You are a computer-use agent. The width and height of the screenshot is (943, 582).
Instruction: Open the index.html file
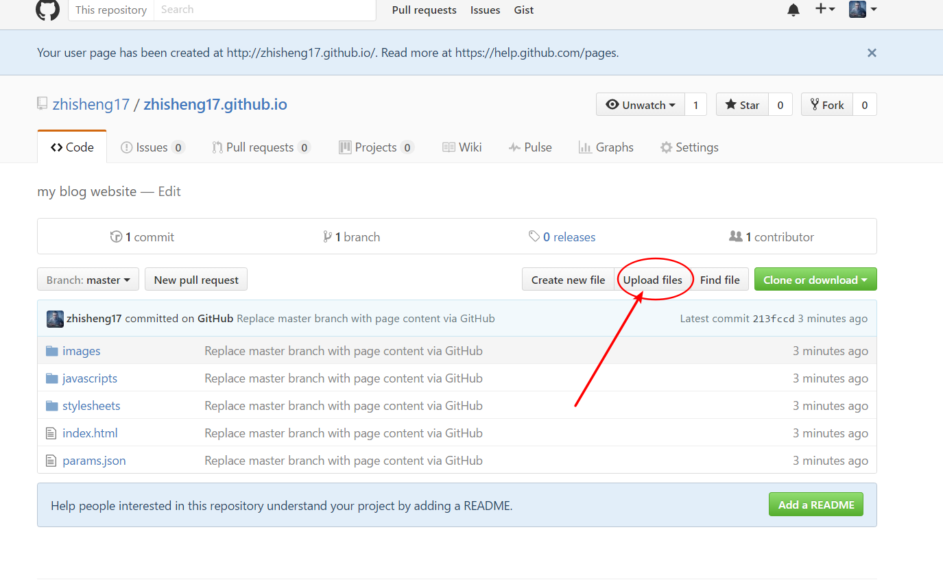coord(90,433)
